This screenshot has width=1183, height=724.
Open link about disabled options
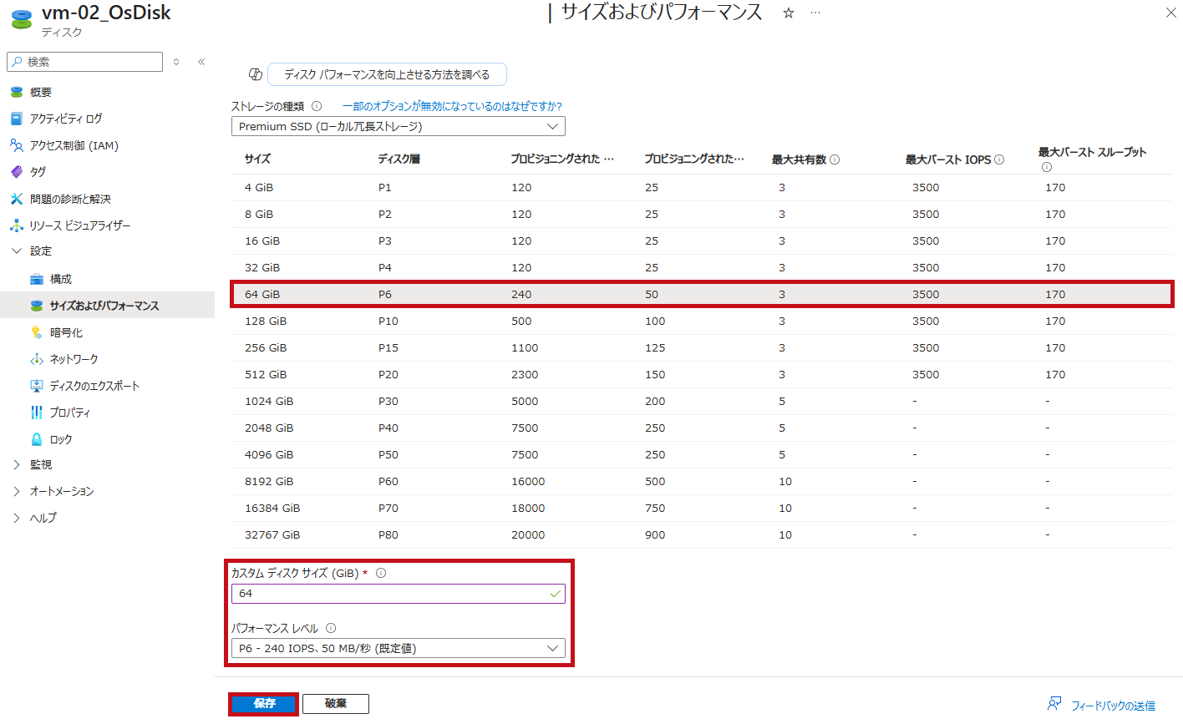tap(452, 106)
